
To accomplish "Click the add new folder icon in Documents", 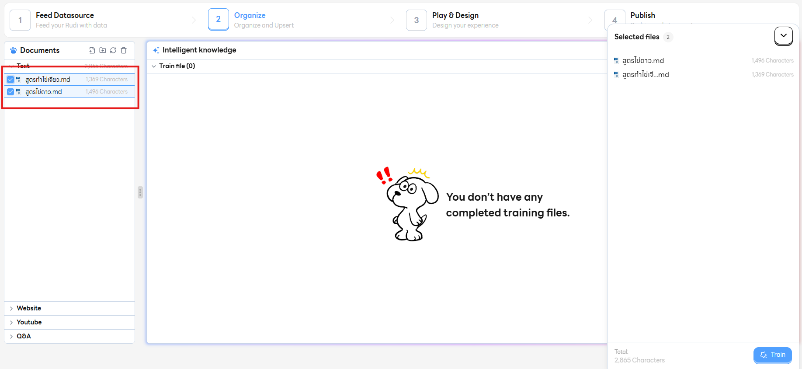I will [x=103, y=50].
